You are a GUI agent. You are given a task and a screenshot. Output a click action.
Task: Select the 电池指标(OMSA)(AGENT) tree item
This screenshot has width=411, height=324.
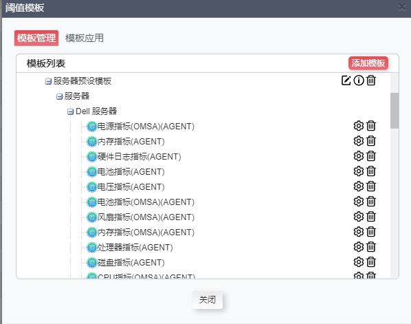click(146, 202)
